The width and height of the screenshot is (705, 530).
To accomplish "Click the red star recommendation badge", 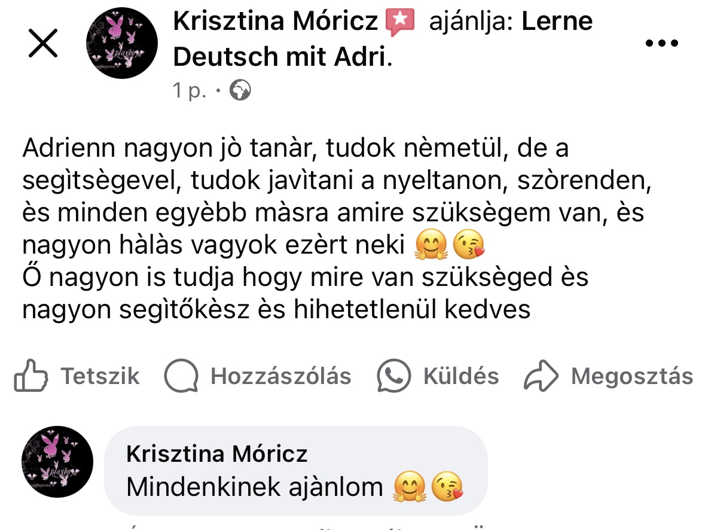I will (x=400, y=22).
